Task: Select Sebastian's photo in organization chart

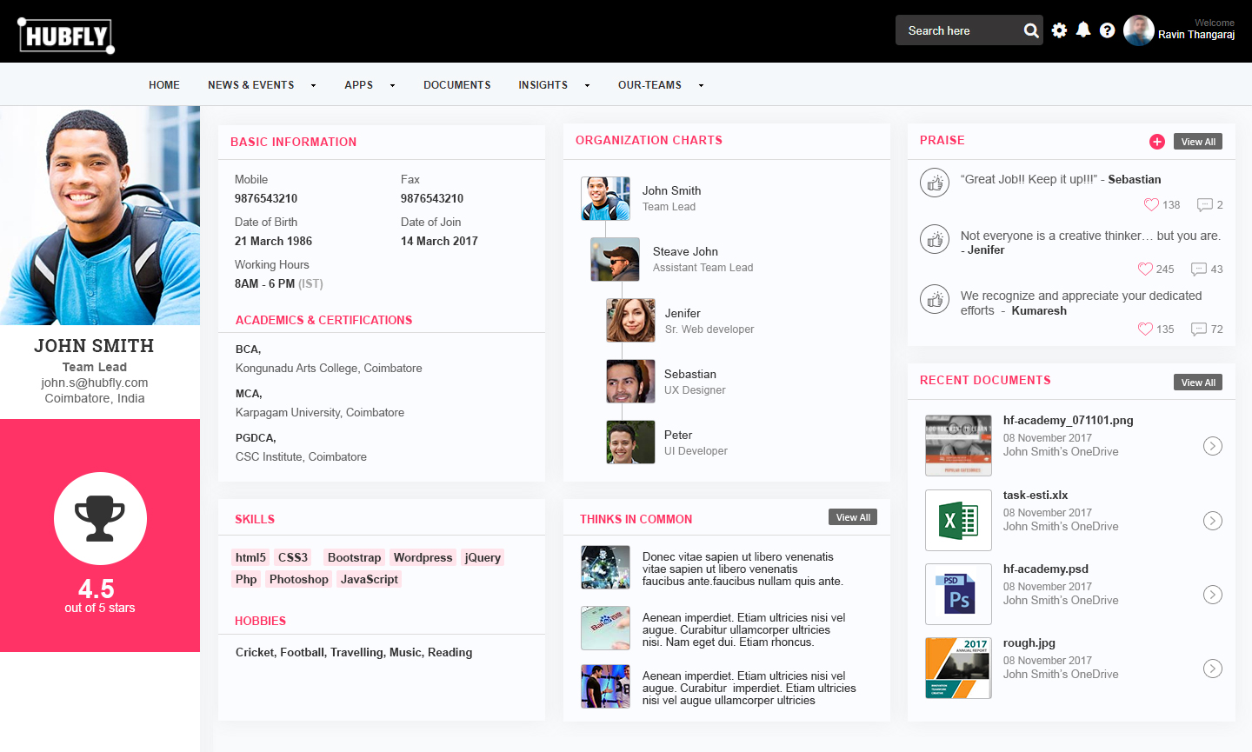Action: (630, 381)
